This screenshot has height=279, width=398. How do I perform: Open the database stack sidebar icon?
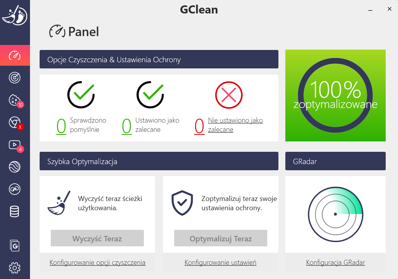15,211
